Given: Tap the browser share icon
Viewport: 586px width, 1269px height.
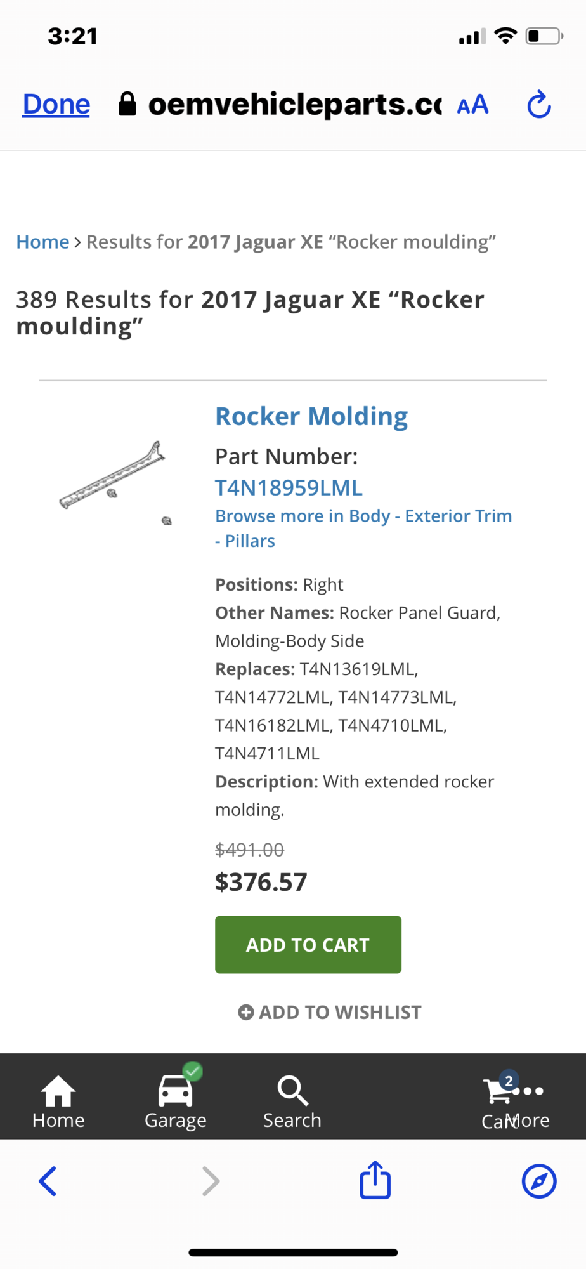Looking at the screenshot, I should coord(375,1180).
